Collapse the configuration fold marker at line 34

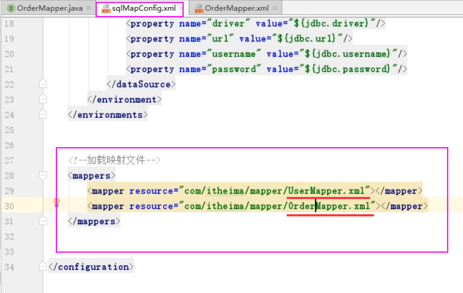click(x=43, y=267)
